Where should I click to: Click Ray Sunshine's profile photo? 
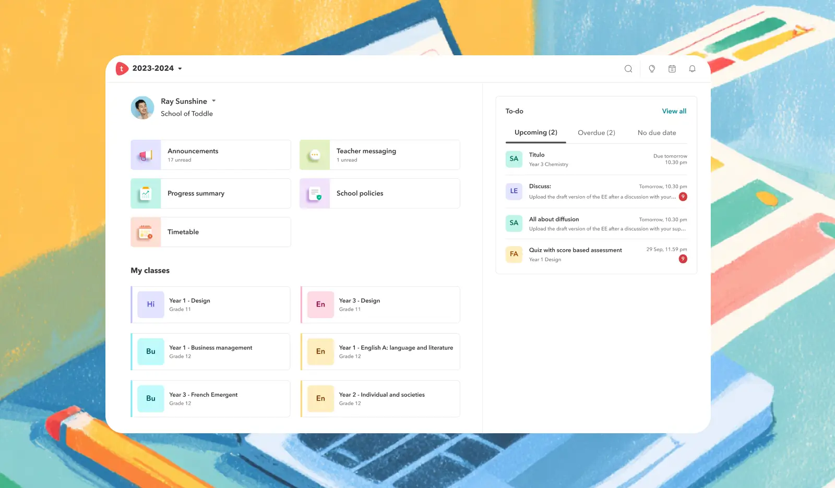[142, 108]
